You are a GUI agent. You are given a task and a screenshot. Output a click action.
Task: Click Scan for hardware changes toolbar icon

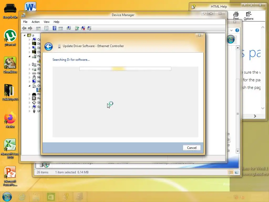69,28
